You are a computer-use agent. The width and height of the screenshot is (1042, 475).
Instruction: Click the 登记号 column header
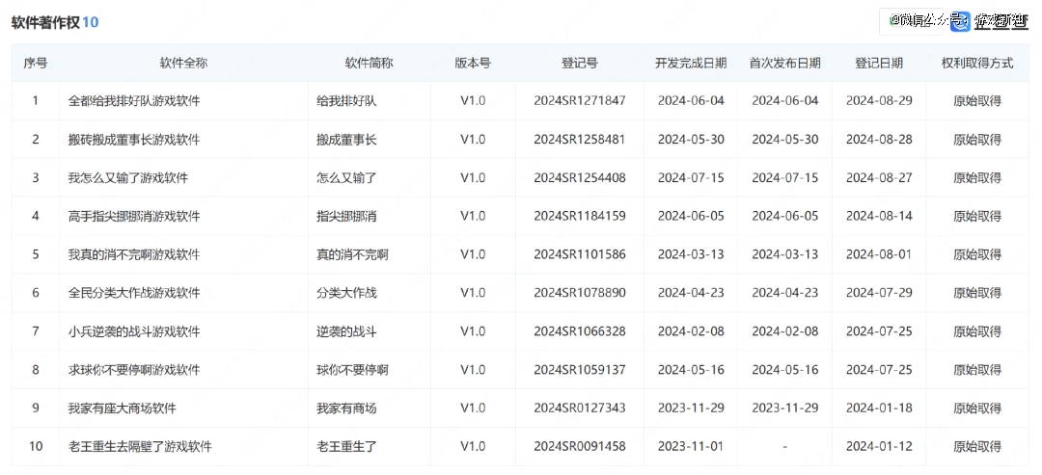579,63
